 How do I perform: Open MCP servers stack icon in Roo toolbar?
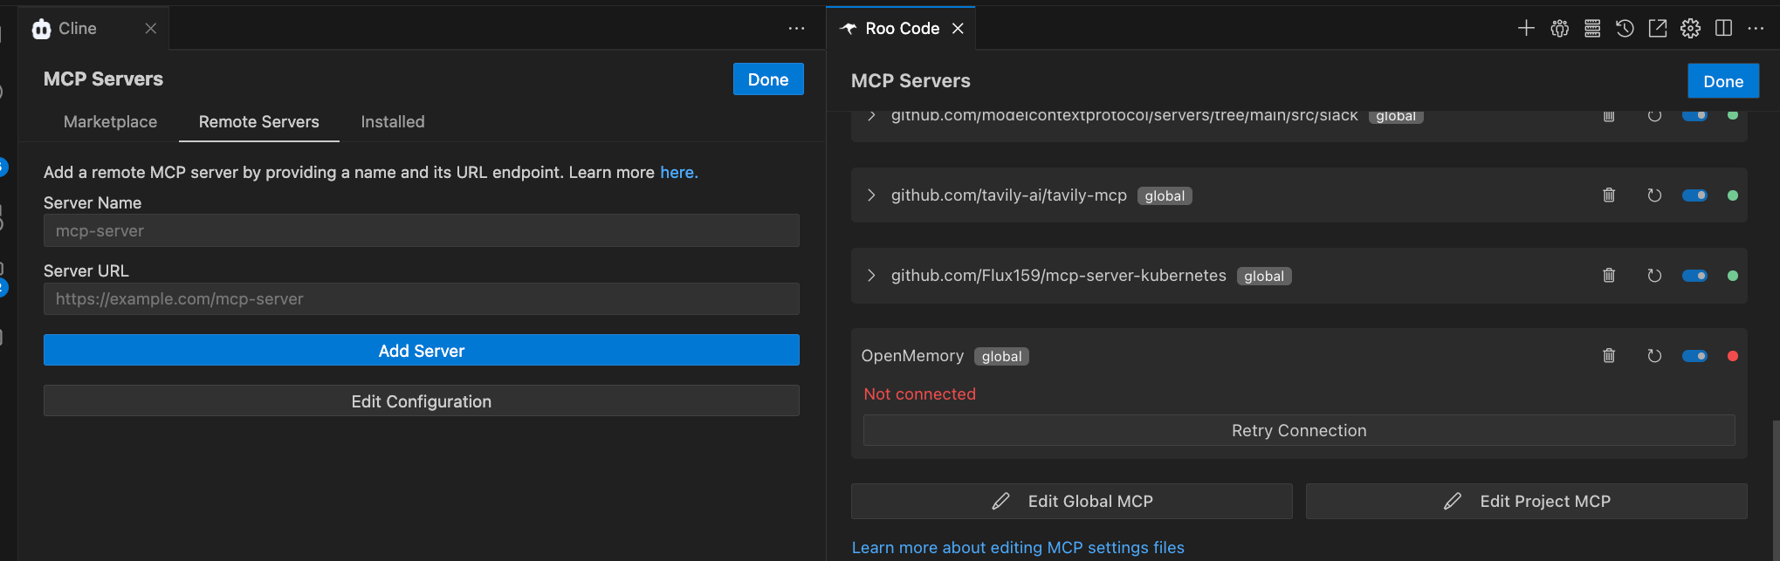point(1592,28)
